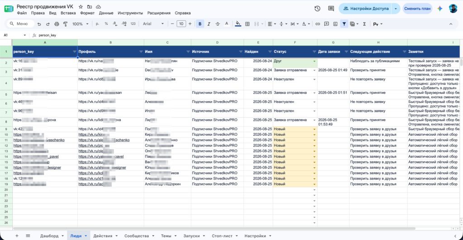
Task: Add a new sheet with plus
Action: pyautogui.click(x=17, y=236)
